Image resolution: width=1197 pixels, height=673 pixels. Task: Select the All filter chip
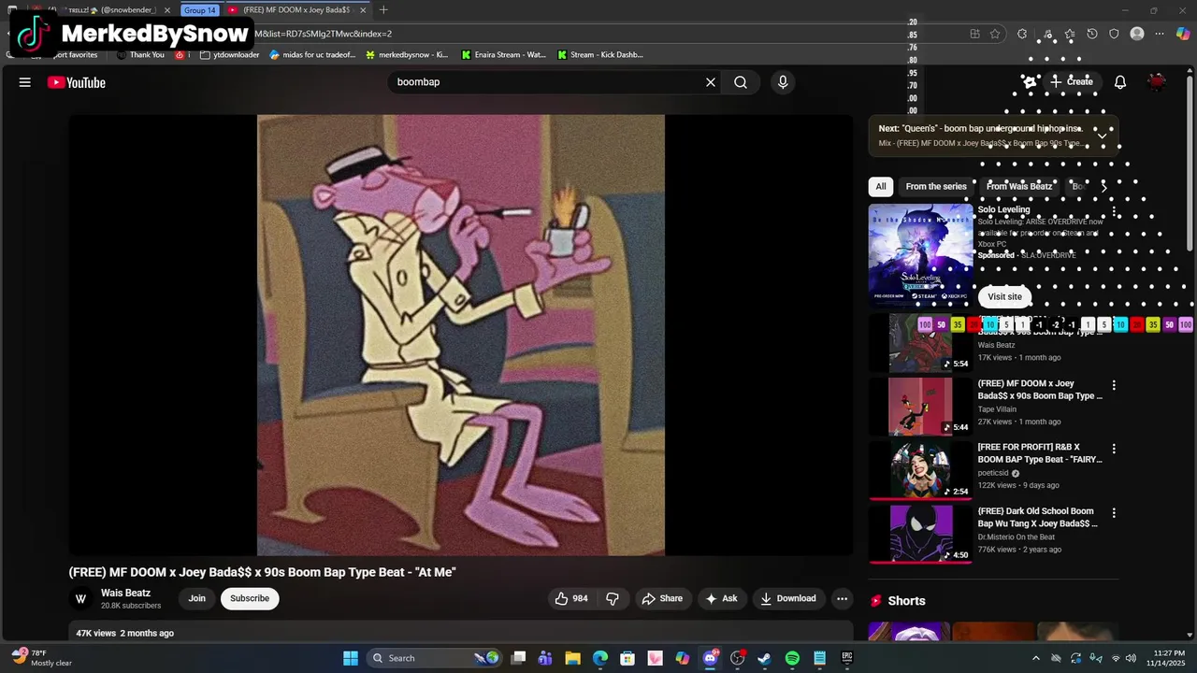[x=881, y=186]
